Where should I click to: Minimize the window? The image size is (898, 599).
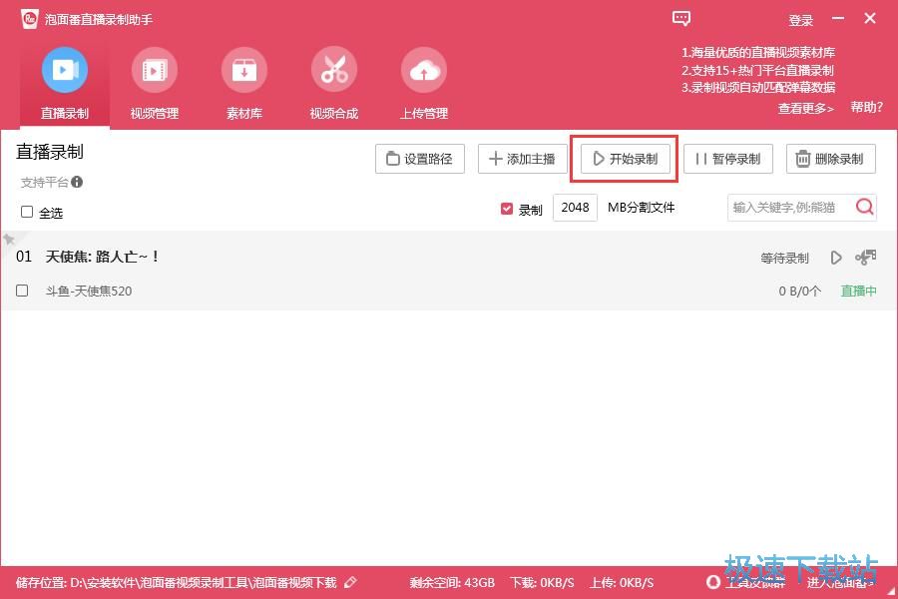point(838,18)
